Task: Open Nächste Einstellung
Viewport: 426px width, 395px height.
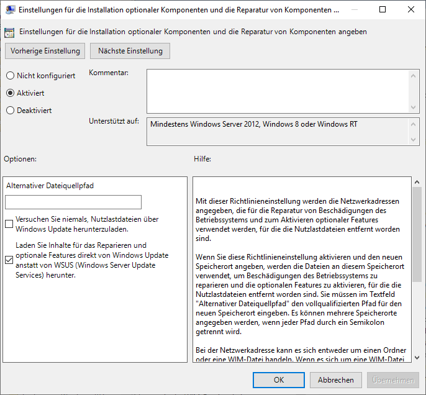Action: [130, 51]
